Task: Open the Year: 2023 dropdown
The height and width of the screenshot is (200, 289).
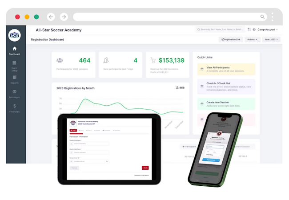Action: [x=271, y=40]
